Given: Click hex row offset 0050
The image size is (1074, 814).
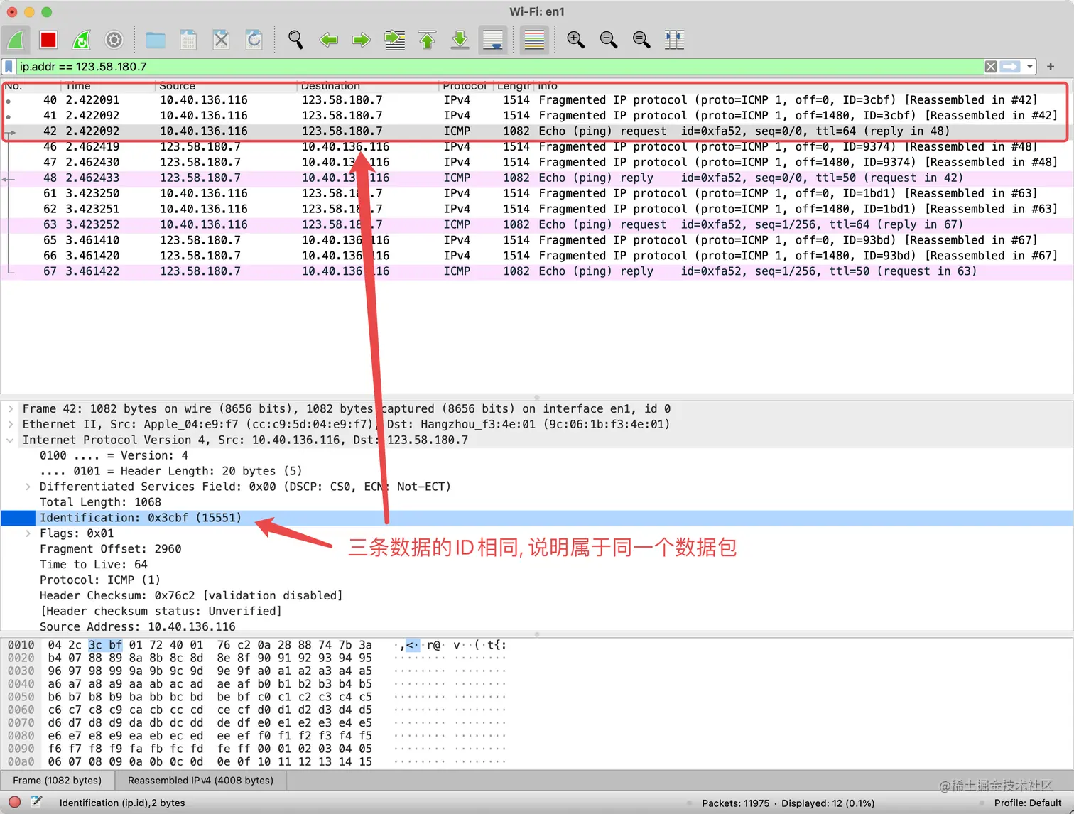Looking at the screenshot, I should [x=21, y=697].
